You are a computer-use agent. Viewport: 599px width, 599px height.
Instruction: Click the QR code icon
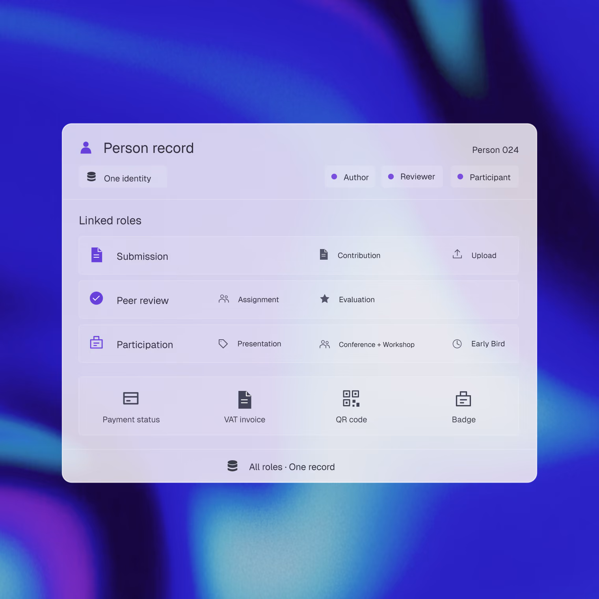click(x=351, y=398)
